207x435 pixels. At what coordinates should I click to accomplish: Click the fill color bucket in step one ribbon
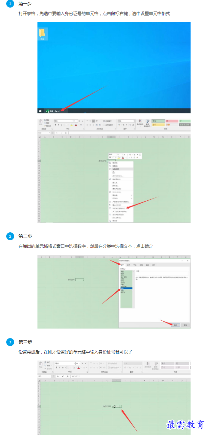(71, 125)
